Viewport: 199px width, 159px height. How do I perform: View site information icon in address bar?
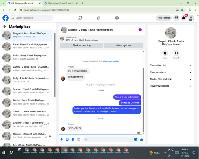pyautogui.click(x=21, y=10)
